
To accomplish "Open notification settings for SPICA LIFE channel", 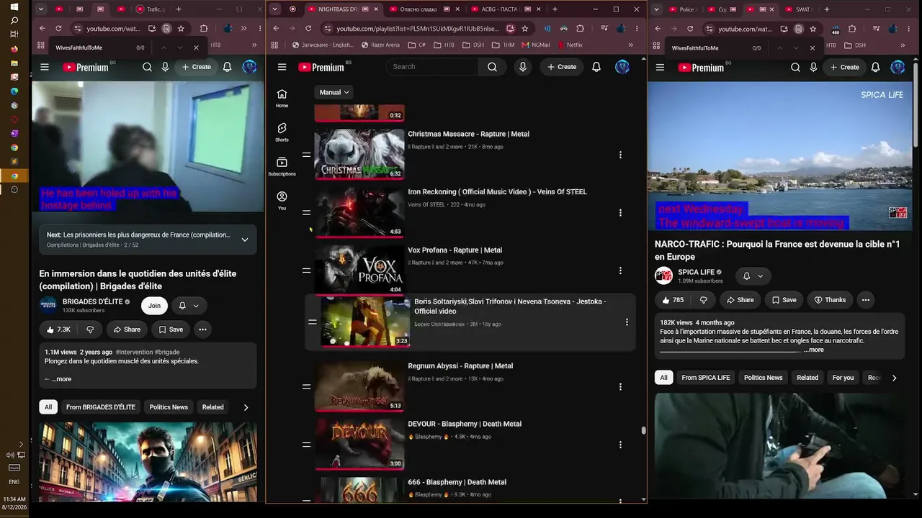I will (x=753, y=276).
